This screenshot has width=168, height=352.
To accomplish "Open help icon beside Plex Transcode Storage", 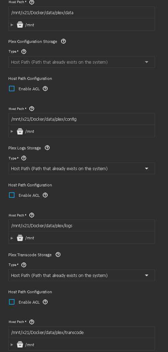I will [x=58, y=254].
